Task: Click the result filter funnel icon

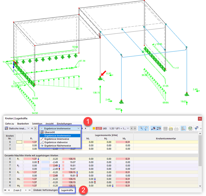Action: click(x=196, y=128)
